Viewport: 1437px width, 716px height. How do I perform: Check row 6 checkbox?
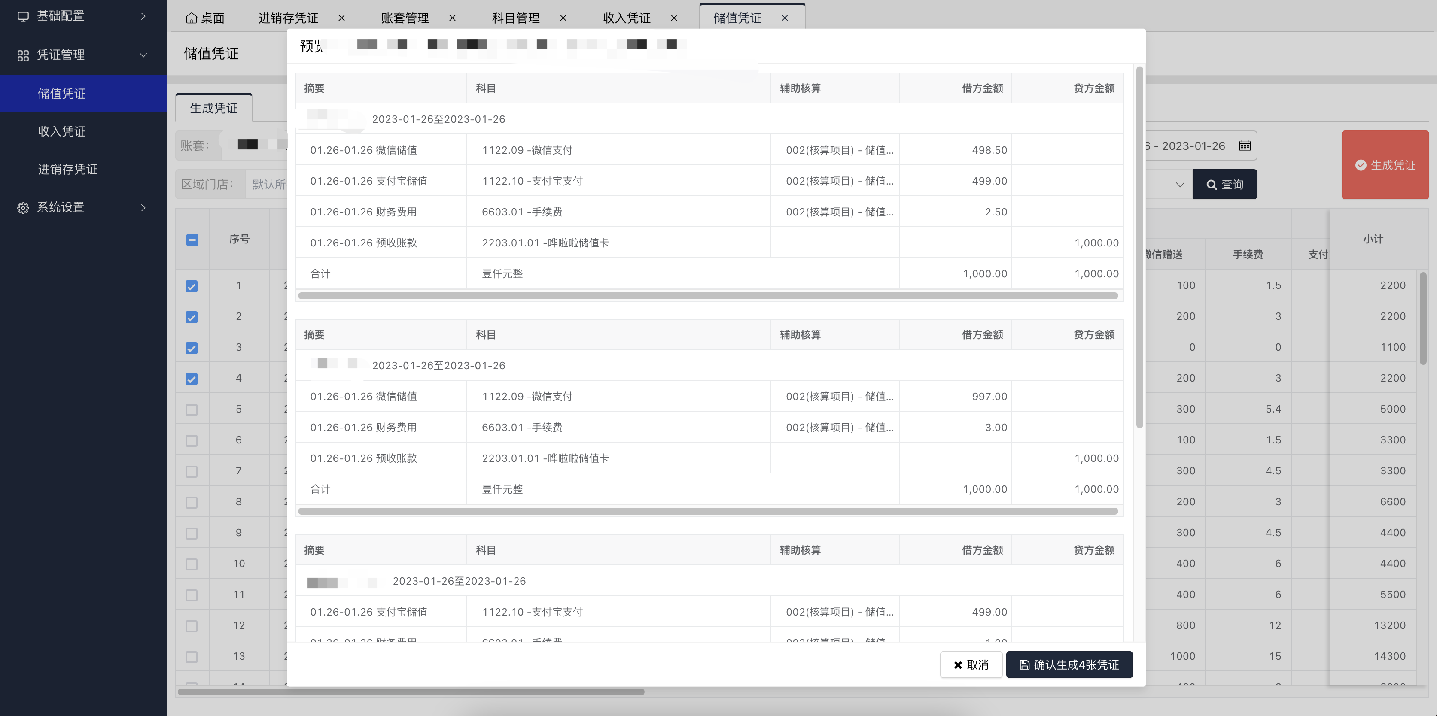[192, 440]
